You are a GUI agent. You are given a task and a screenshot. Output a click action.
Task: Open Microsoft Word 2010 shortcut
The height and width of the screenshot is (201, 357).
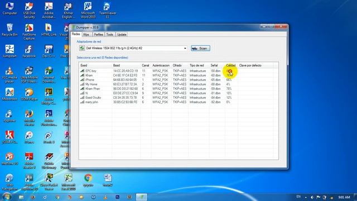(88, 11)
